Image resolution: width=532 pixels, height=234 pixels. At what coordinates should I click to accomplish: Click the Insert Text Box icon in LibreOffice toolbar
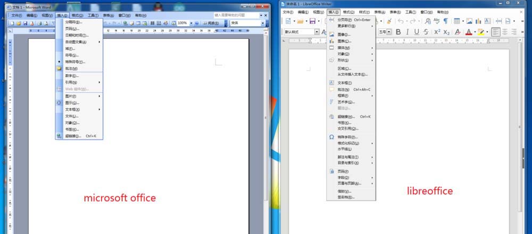(487, 21)
